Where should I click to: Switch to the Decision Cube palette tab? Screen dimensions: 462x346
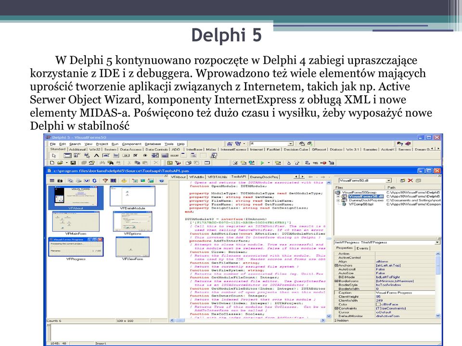(295, 149)
